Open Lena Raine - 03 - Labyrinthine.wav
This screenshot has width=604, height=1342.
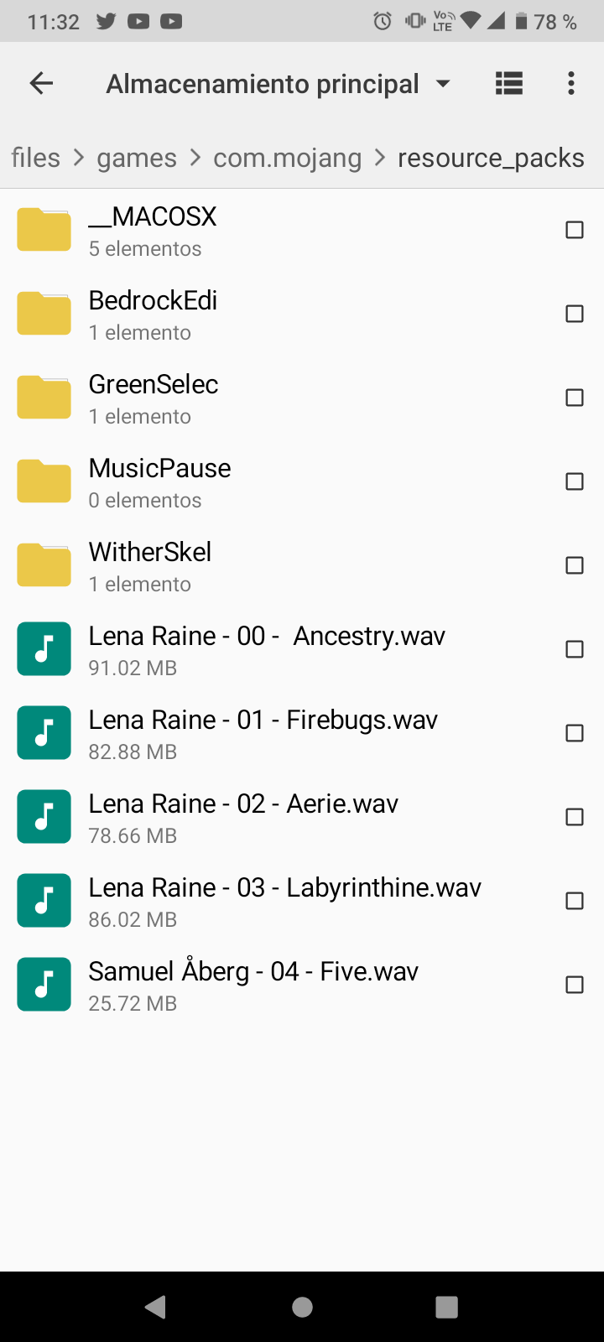285,901
